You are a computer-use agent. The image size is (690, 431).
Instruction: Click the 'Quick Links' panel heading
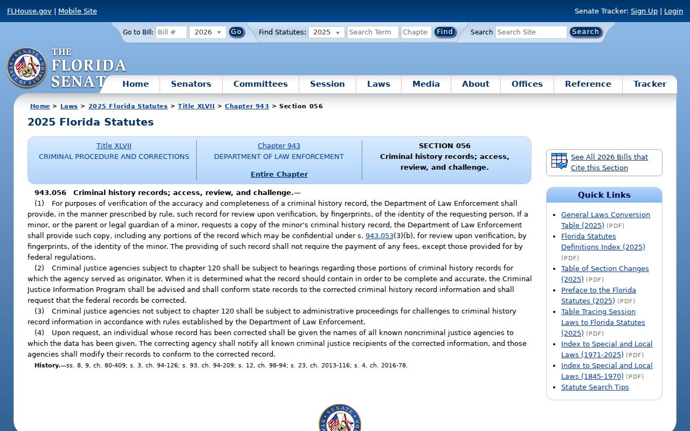pos(604,195)
